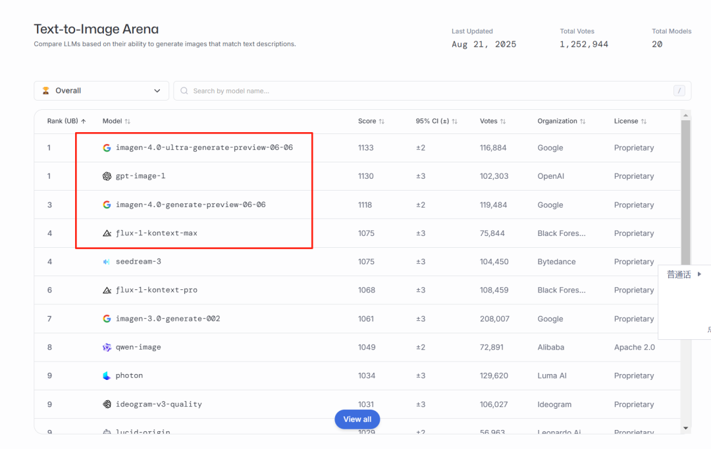Click the scrollbar up arrow
Screen dimensions: 711x449
pos(685,116)
